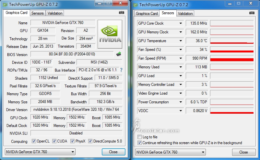Toggle the OpenCL checkbox
This screenshot has width=260, height=160.
(34, 141)
